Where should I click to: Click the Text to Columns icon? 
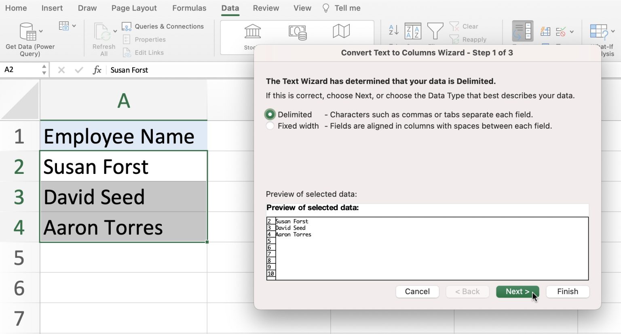coord(523,31)
